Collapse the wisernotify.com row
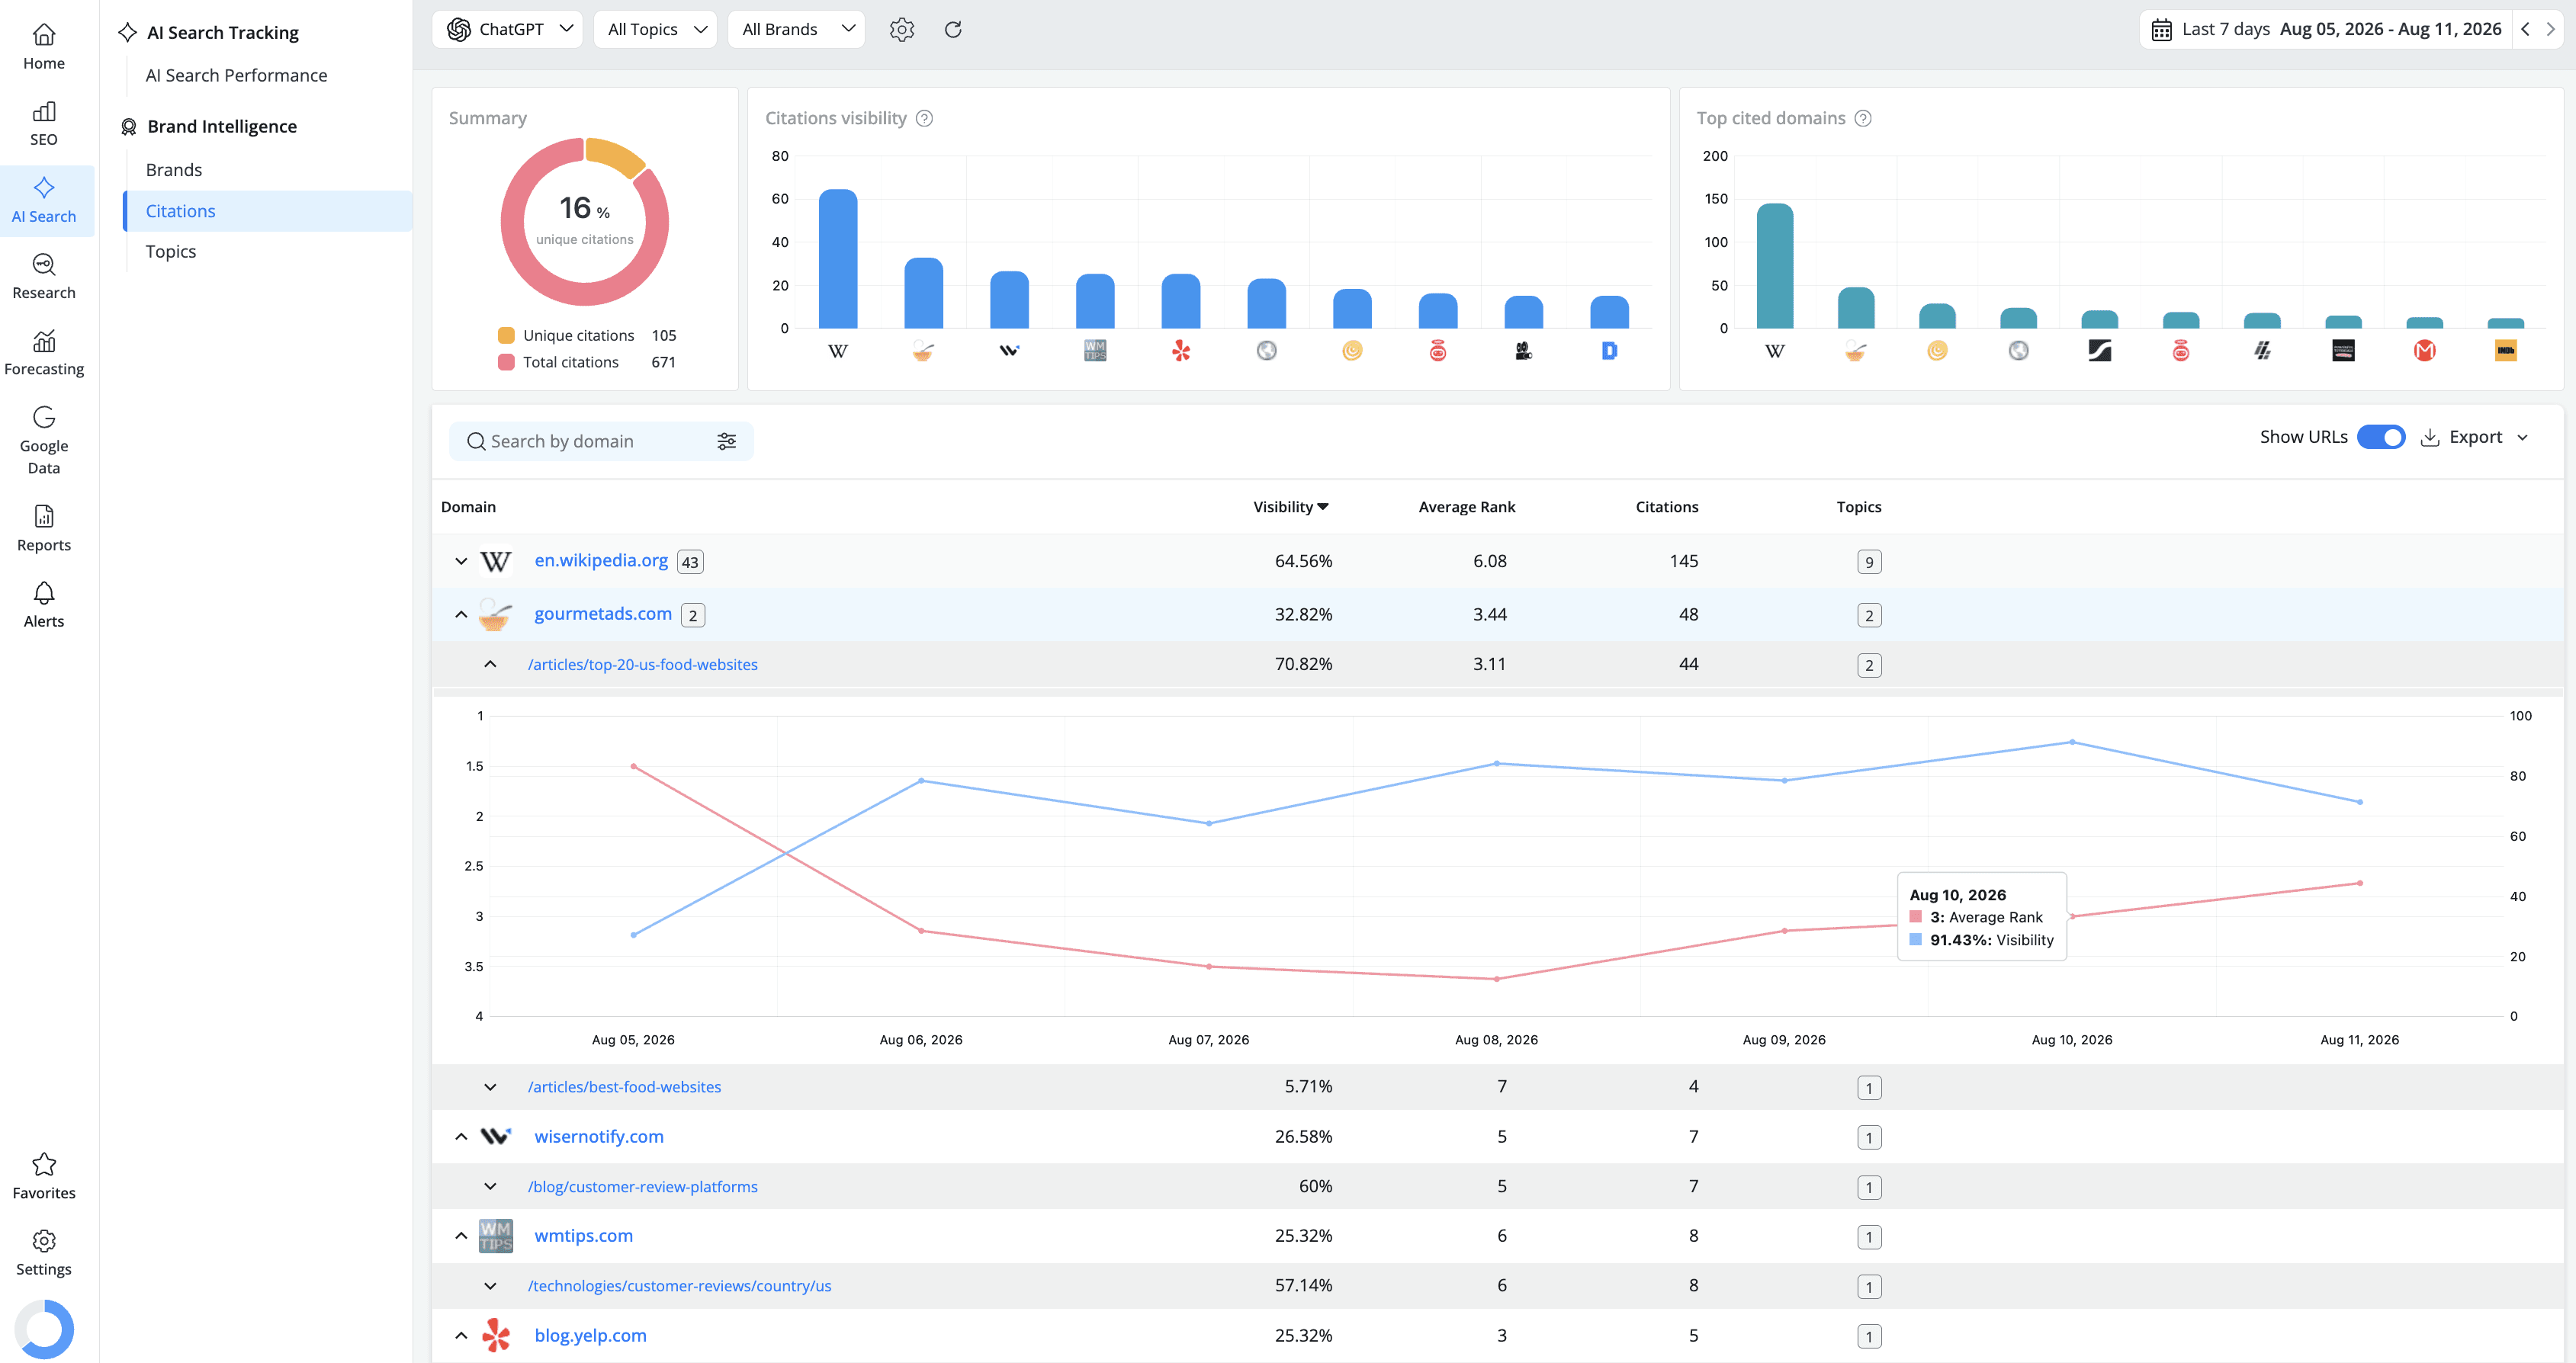The width and height of the screenshot is (2576, 1363). 461,1136
